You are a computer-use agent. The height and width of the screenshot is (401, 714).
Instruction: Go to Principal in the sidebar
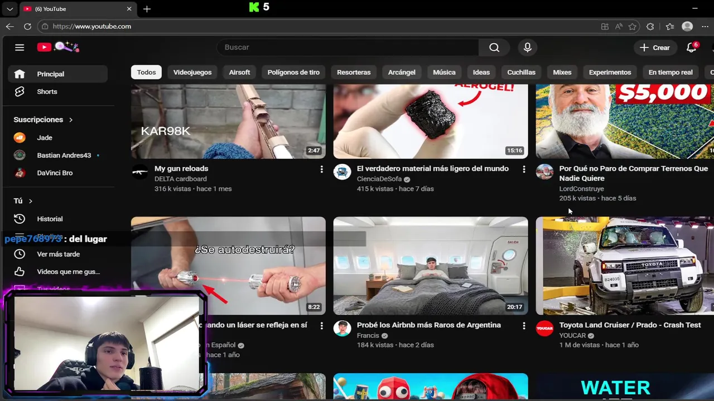[x=57, y=74]
